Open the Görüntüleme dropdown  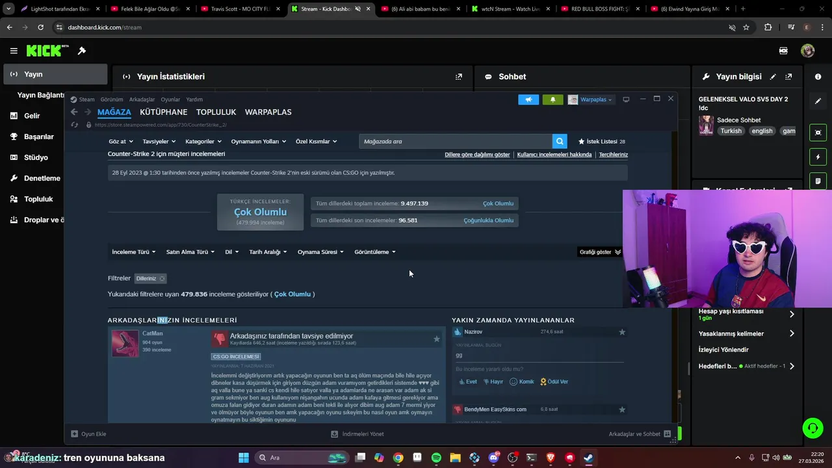[x=375, y=252]
